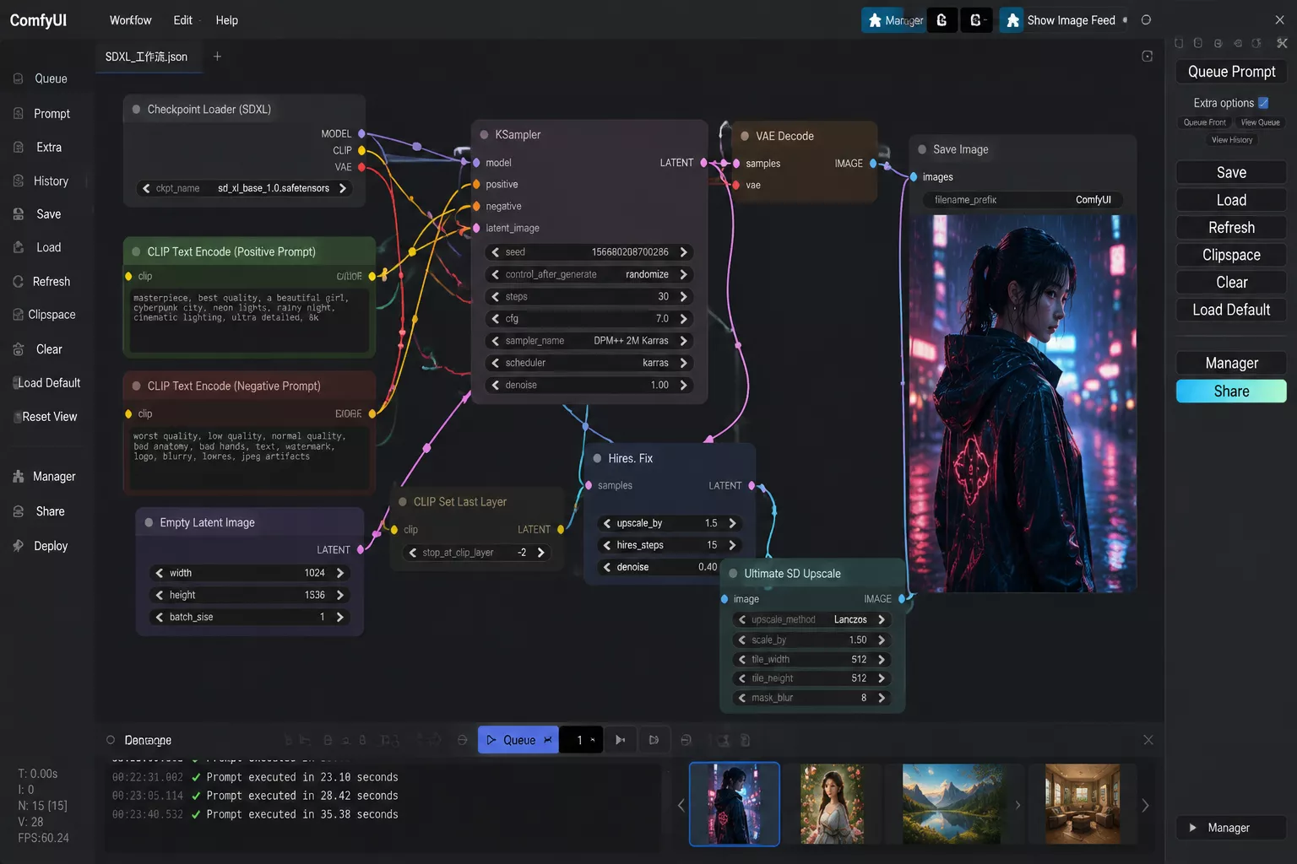
Task: Click the View History button
Action: [x=1232, y=140]
